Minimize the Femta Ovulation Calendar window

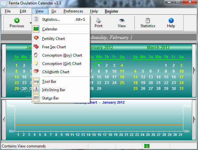169,2
